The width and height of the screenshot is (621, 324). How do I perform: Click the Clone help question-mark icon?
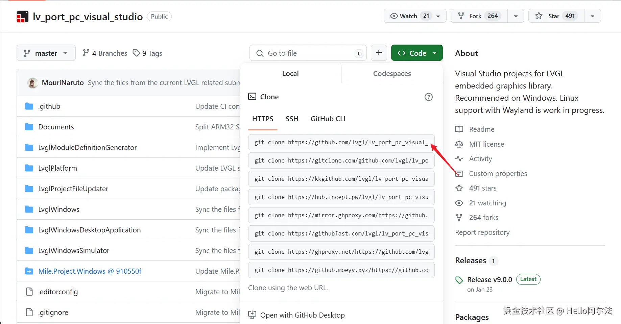(428, 97)
